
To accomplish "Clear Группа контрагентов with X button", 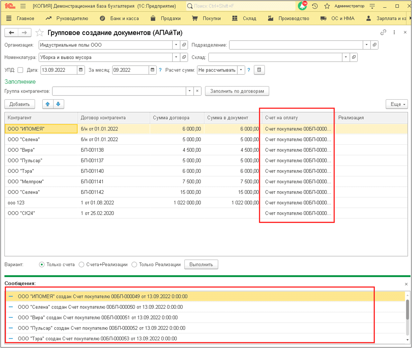I will pyautogui.click(x=197, y=91).
